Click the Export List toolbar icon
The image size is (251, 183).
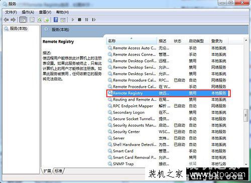point(46,20)
